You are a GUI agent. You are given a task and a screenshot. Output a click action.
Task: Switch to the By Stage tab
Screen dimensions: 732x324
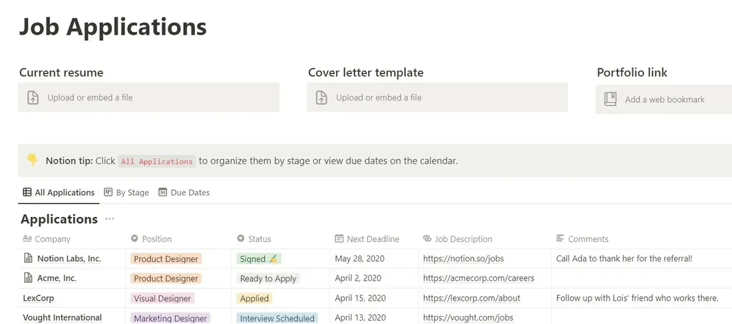coord(126,192)
